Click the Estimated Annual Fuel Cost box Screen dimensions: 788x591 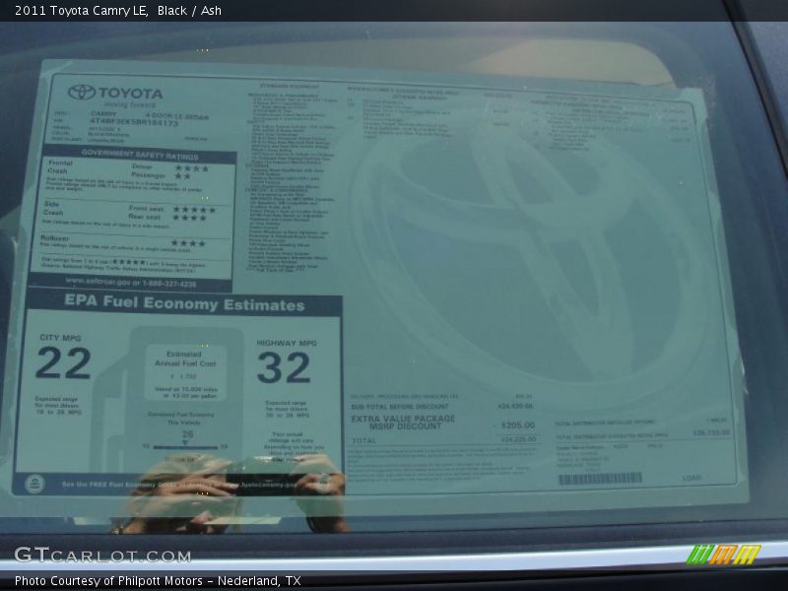click(185, 371)
